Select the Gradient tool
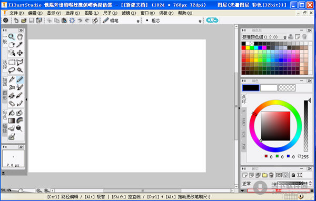This screenshot has width=316, height=201. (x=12, y=120)
